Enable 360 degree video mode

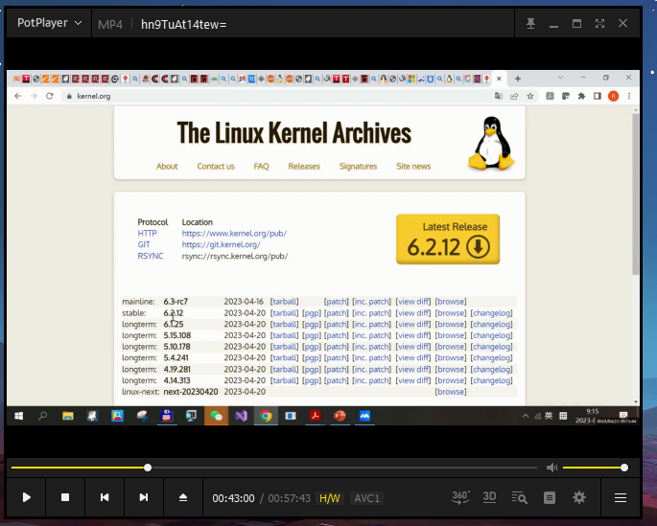tap(460, 497)
